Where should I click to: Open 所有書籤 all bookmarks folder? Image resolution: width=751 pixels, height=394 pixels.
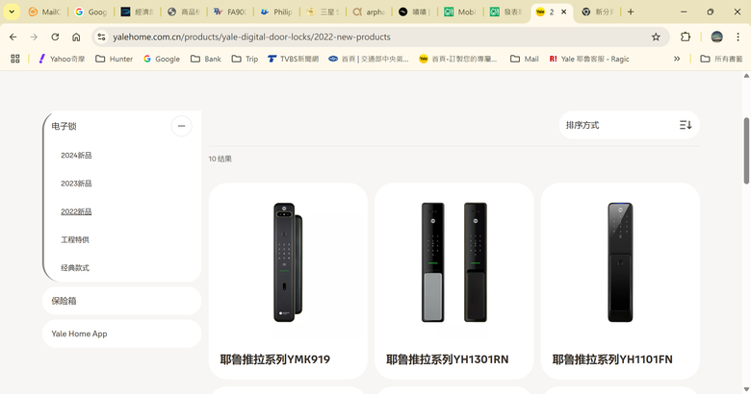click(x=721, y=59)
